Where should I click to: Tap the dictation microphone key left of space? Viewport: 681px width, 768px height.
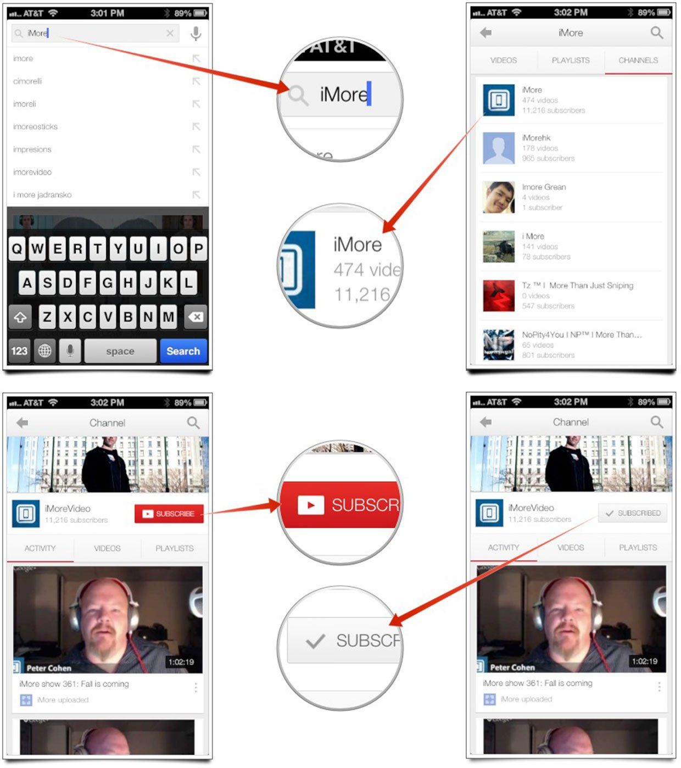point(70,350)
